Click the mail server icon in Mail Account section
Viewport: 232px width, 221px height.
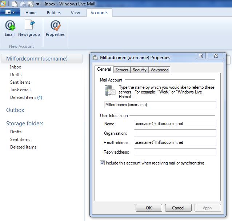(110, 91)
